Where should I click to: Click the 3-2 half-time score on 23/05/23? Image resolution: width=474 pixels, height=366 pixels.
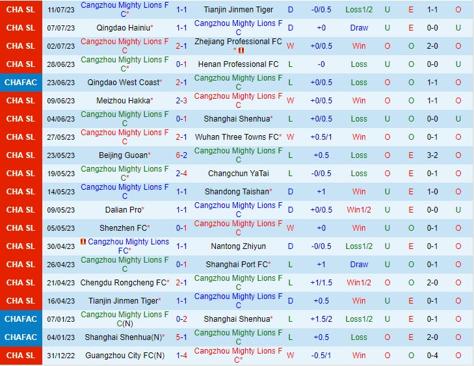432,155
